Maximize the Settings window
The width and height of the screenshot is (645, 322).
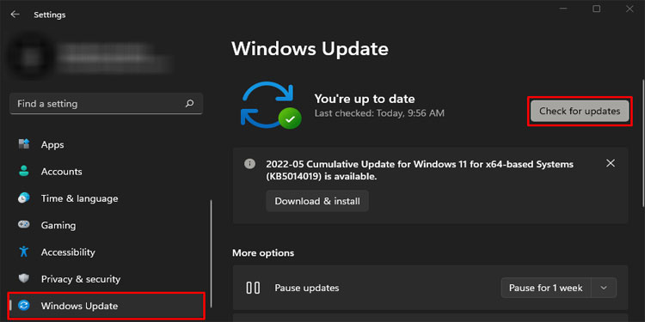point(597,9)
